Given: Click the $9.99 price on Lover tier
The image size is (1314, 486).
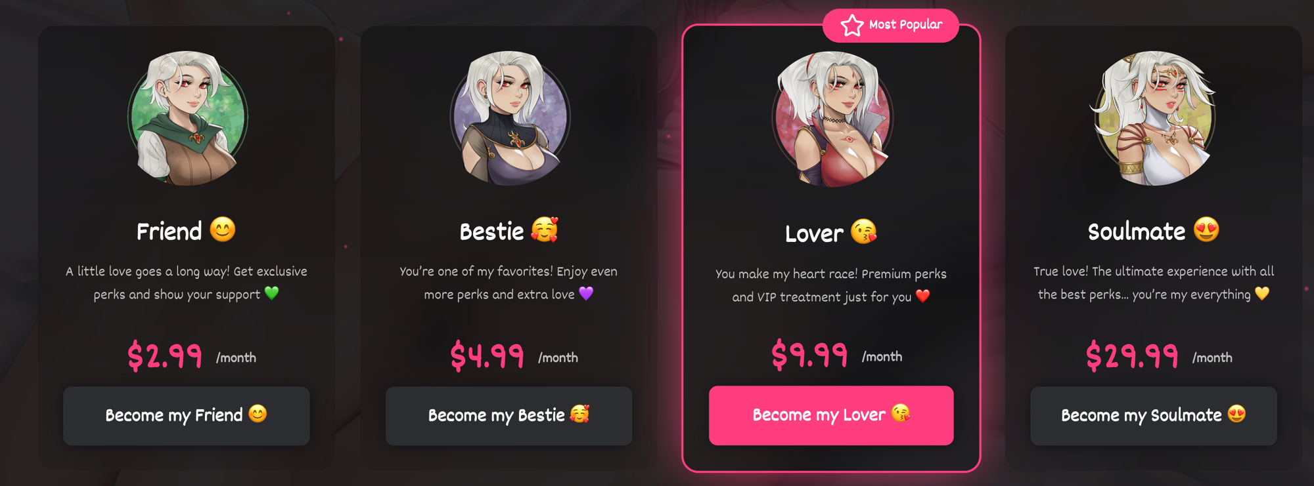Looking at the screenshot, I should coord(809,355).
